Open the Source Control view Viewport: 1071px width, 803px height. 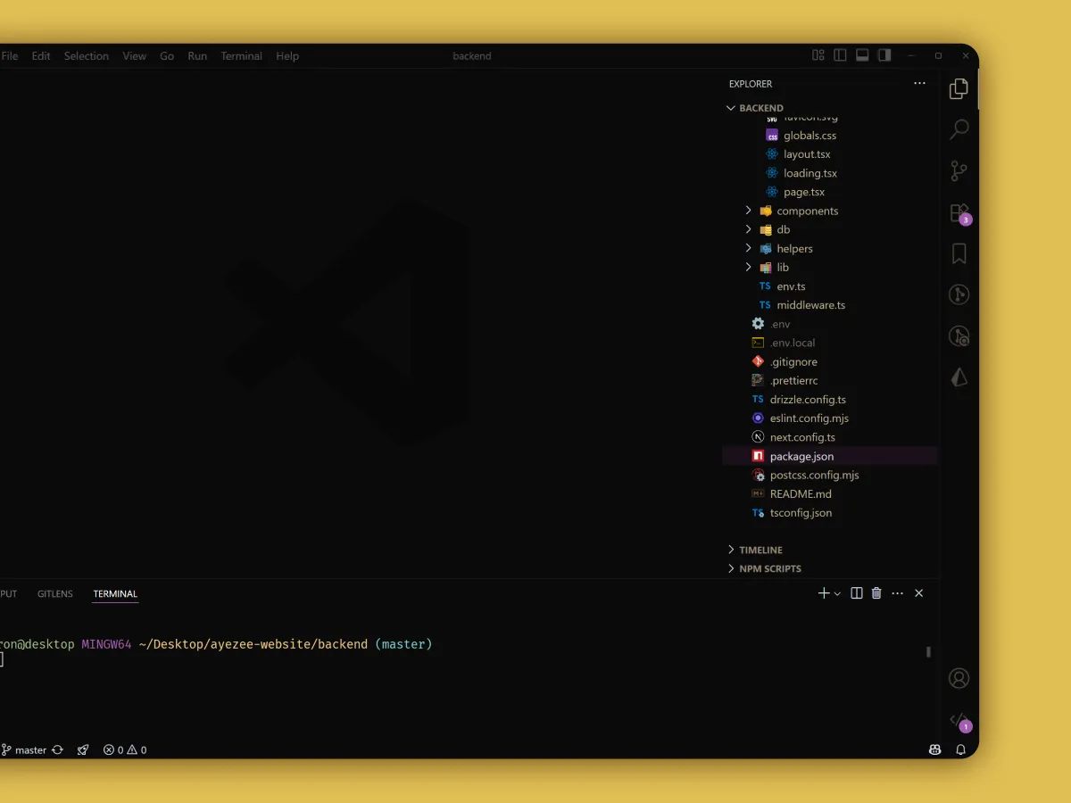click(x=959, y=170)
